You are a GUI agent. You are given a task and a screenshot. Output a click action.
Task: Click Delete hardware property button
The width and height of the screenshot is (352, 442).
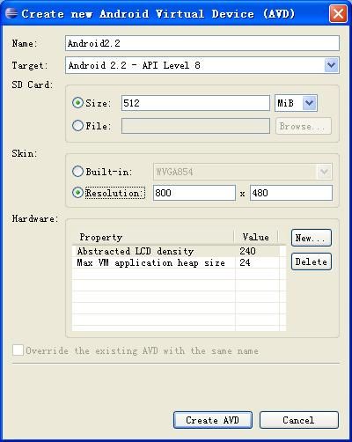(x=312, y=262)
